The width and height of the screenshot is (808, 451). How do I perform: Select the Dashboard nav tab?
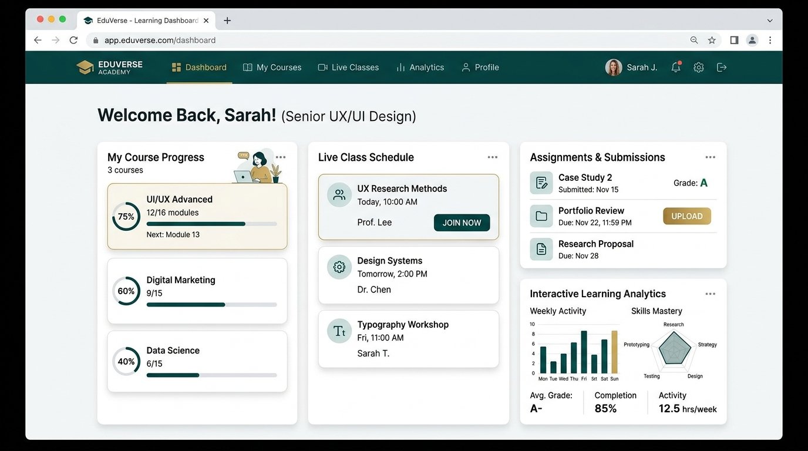199,68
